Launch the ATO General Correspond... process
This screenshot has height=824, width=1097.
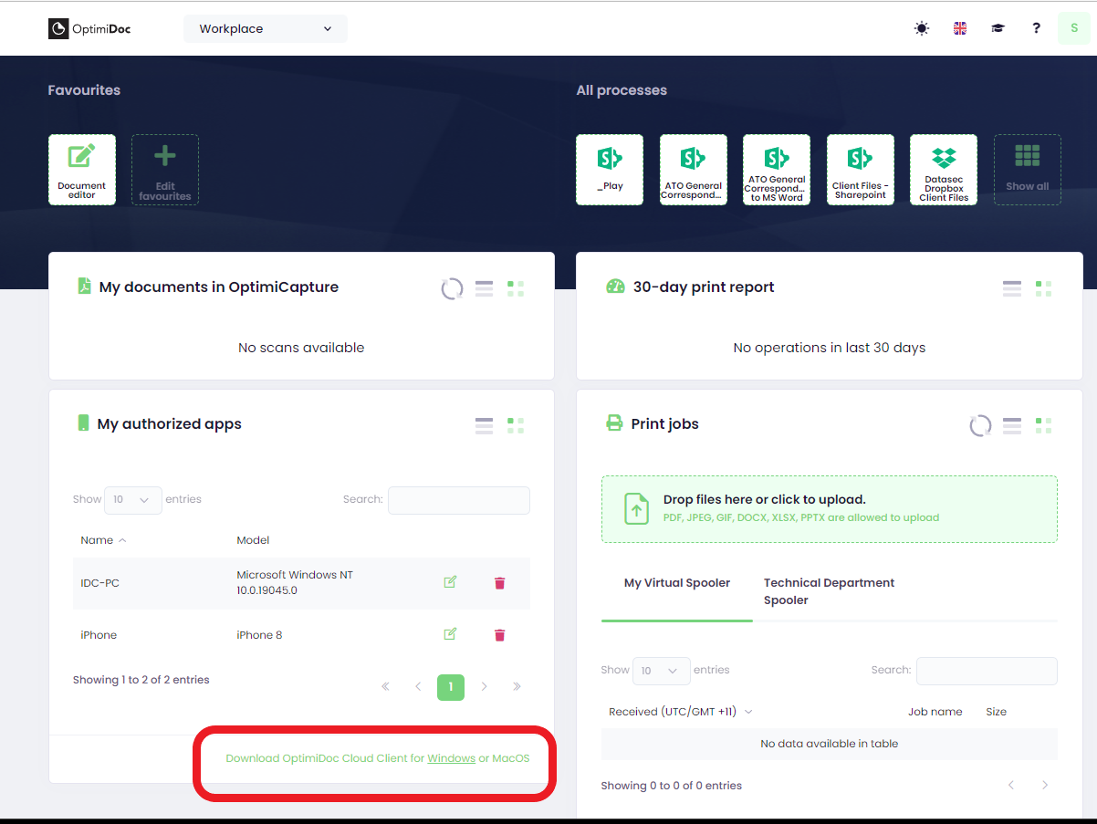click(x=694, y=170)
